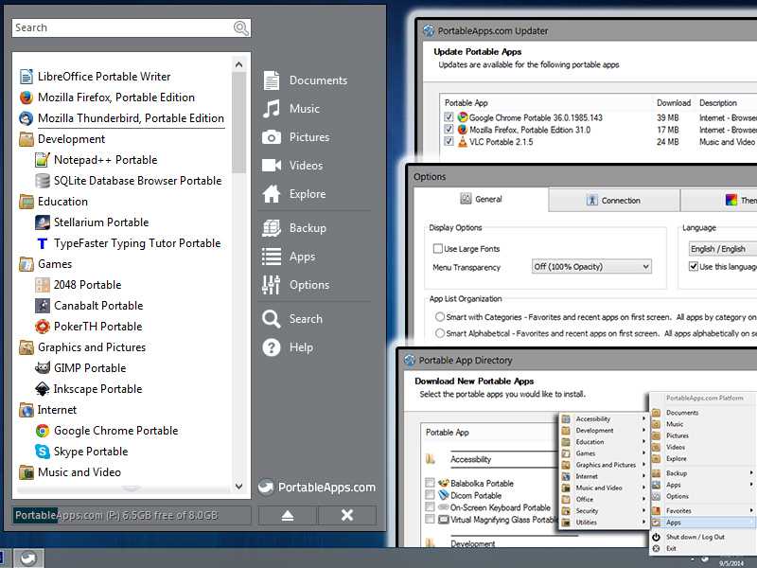Select Smart with Categories radio option

click(x=440, y=317)
